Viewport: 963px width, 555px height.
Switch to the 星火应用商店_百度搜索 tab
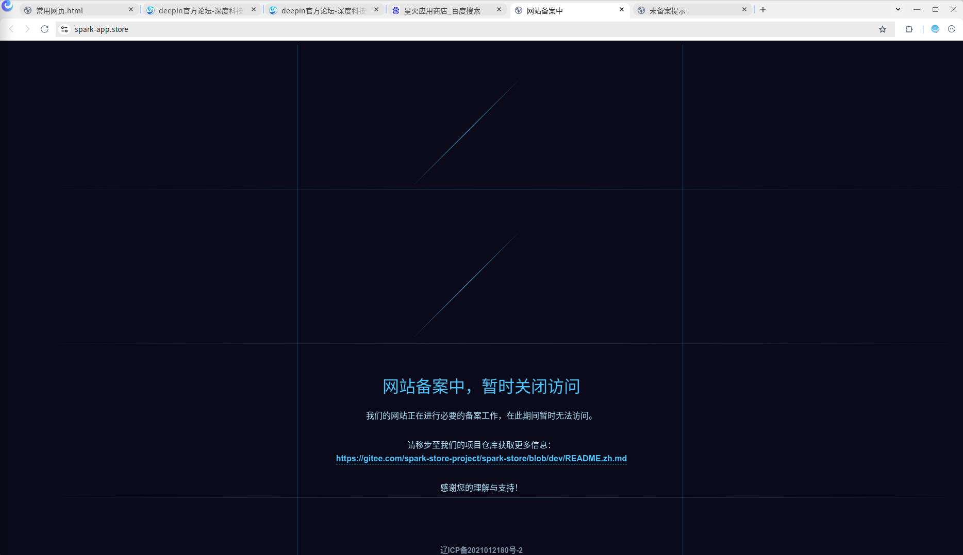[x=447, y=10]
